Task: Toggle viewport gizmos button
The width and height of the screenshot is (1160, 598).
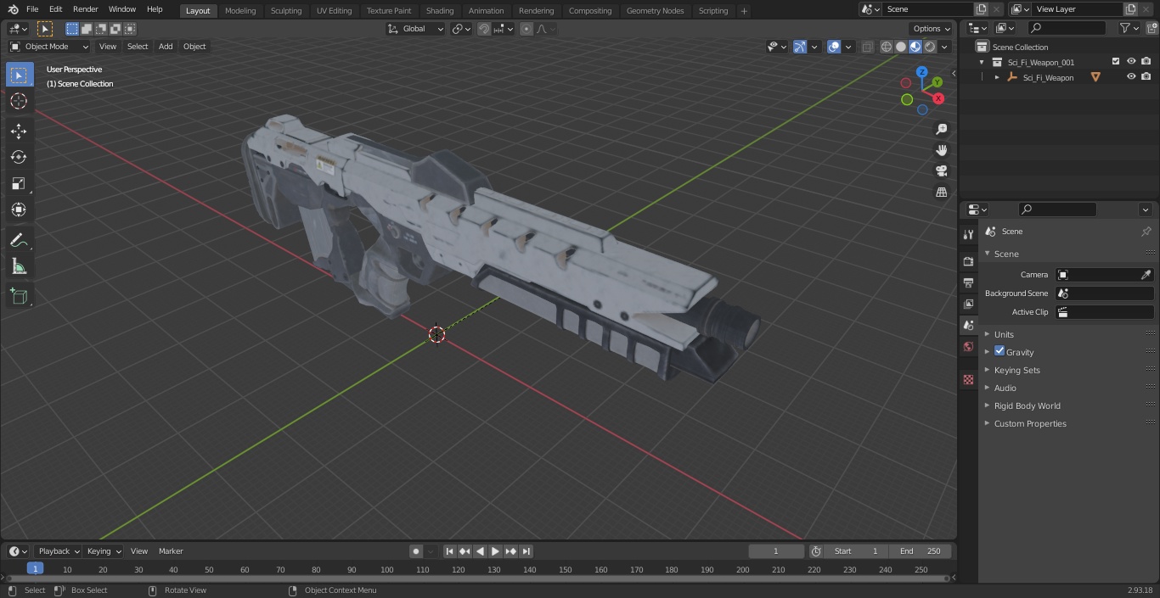Action: pyautogui.click(x=800, y=47)
